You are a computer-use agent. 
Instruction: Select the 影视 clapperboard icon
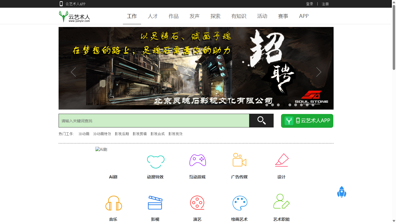pos(155,203)
